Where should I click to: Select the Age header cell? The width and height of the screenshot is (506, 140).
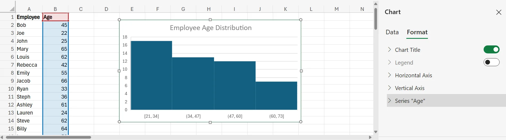pyautogui.click(x=55, y=17)
